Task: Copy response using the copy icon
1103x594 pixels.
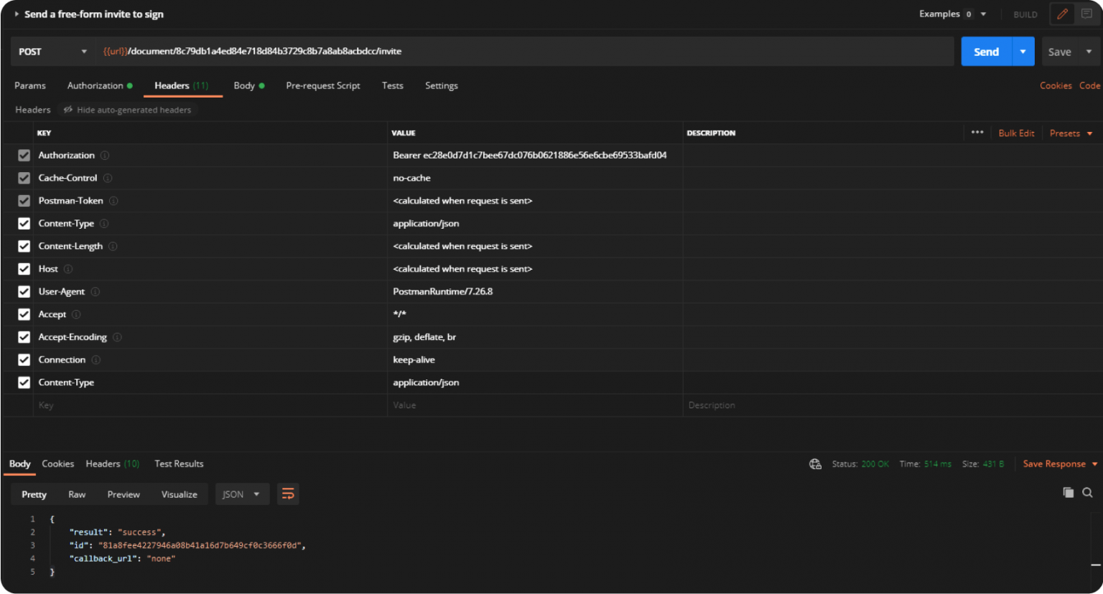Action: pos(1068,492)
